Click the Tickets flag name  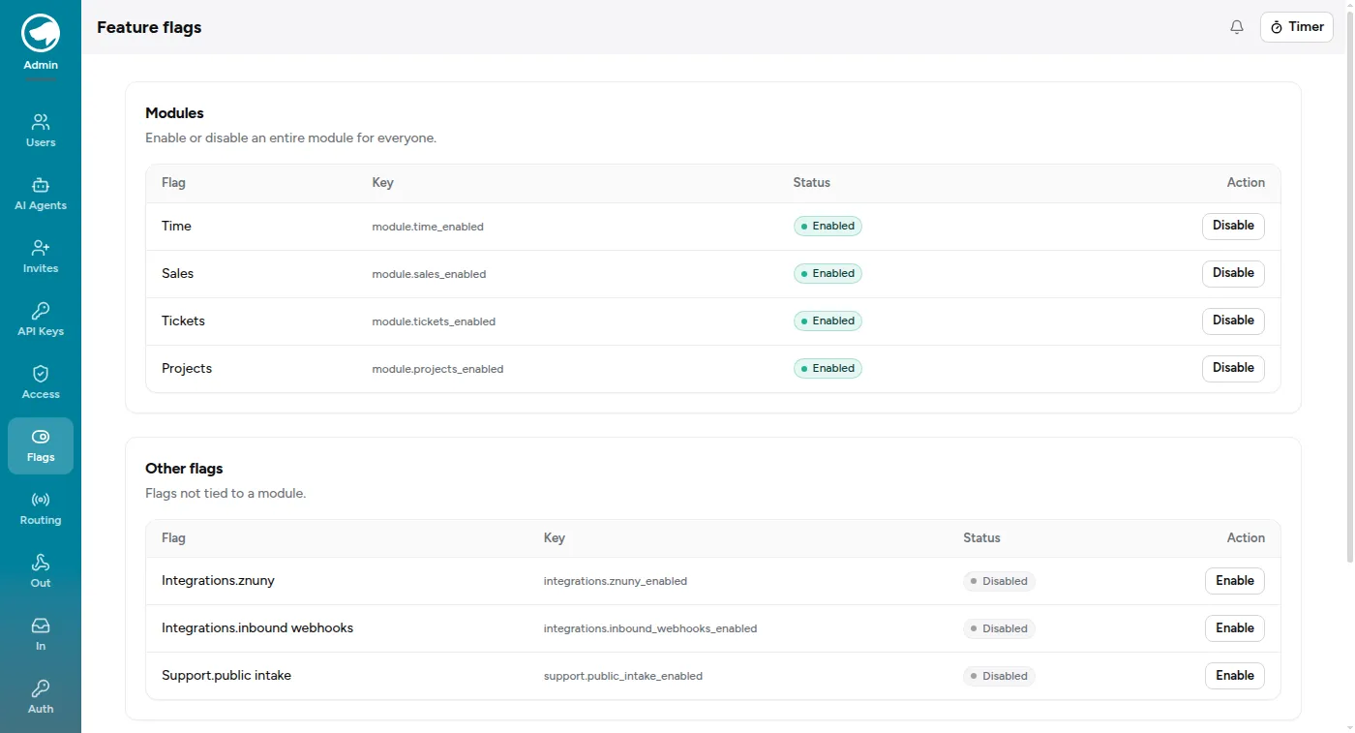point(183,321)
